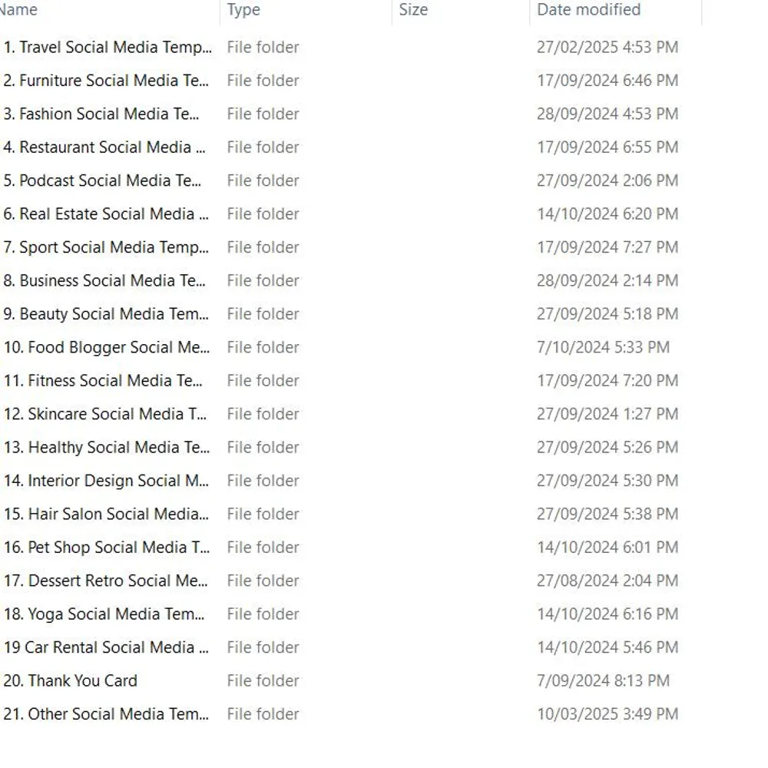Select the 7. Sport Social Media folder
The width and height of the screenshot is (768, 768).
(x=106, y=247)
